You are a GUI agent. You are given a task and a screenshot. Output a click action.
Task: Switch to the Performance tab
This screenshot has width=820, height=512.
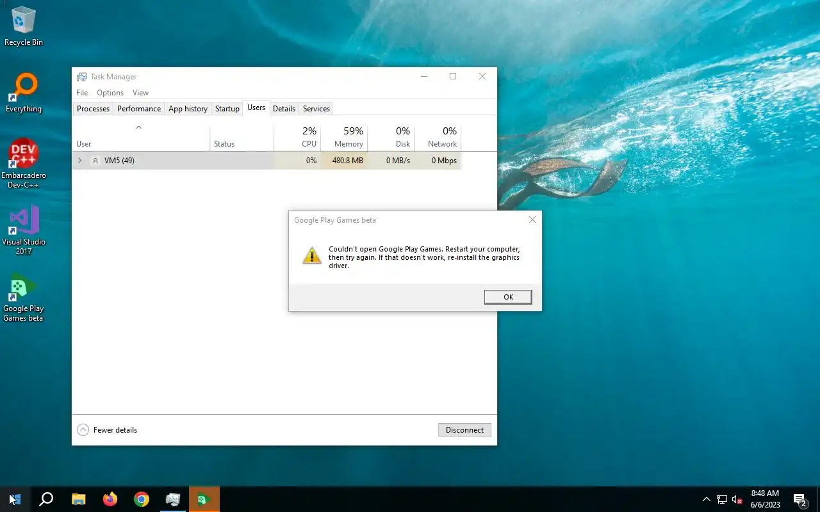click(x=139, y=109)
